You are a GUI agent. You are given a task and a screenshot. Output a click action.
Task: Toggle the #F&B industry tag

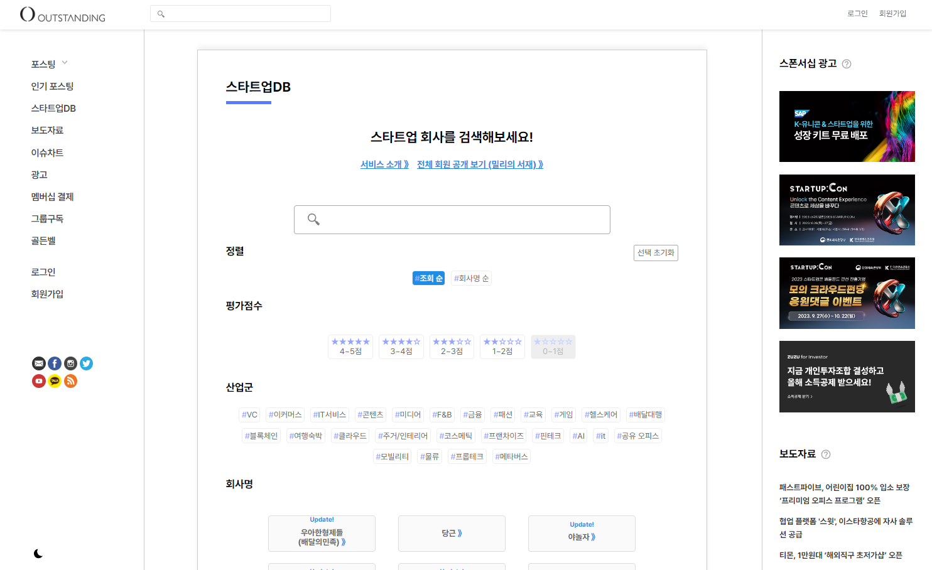click(442, 415)
